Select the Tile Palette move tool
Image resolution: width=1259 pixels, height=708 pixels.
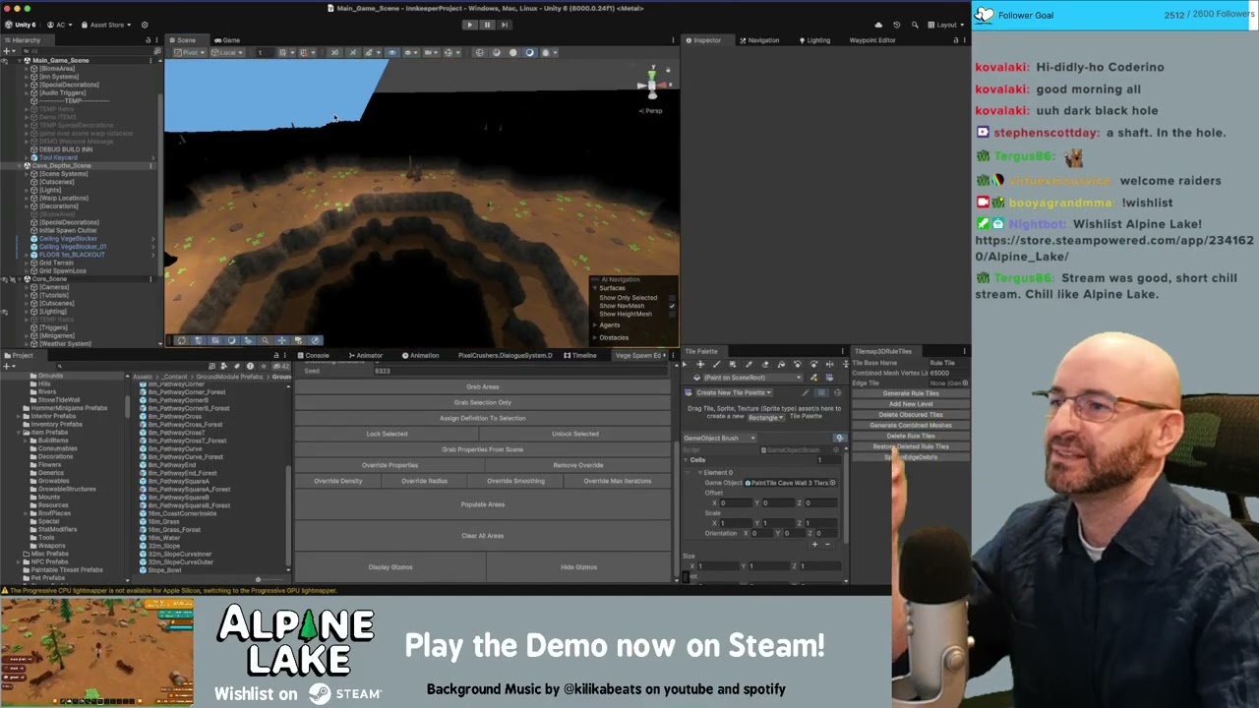(700, 365)
